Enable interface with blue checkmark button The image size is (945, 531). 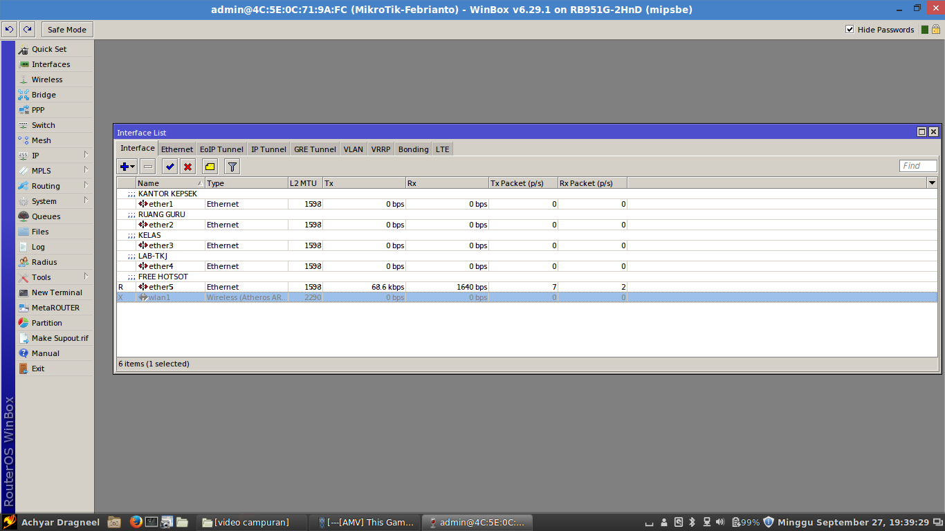click(170, 167)
